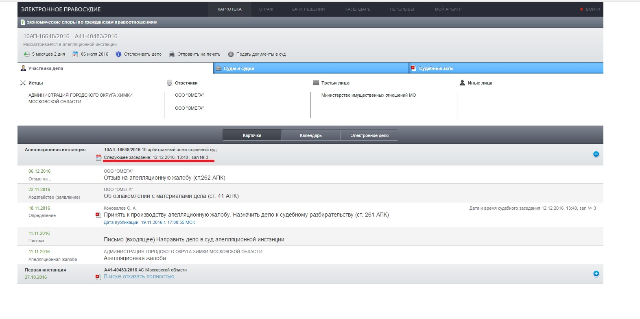Go to Календарь in top navigation
This screenshot has width=640, height=319.
pos(358,9)
